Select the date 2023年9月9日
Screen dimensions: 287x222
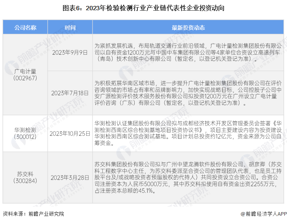(x=70, y=53)
